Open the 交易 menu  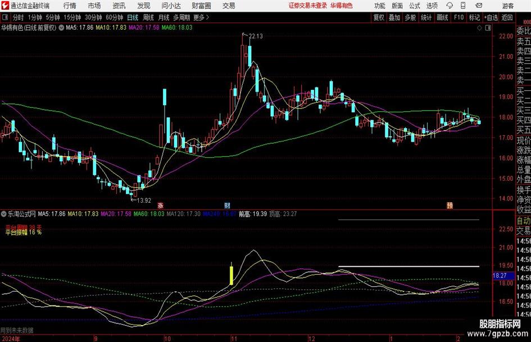point(229,6)
